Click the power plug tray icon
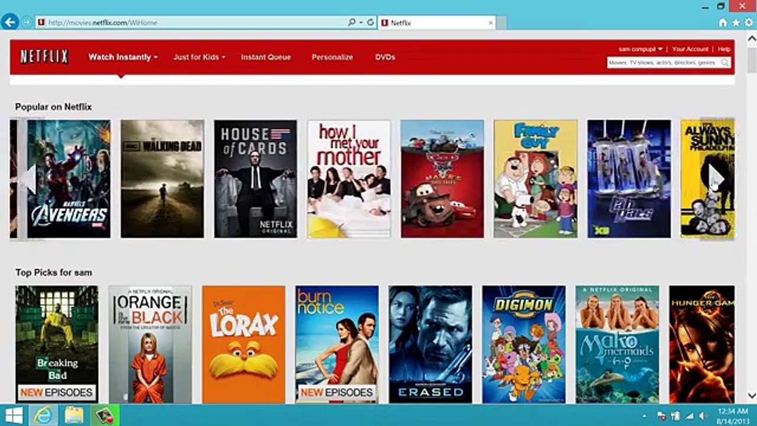Image resolution: width=757 pixels, height=426 pixels. point(675,416)
